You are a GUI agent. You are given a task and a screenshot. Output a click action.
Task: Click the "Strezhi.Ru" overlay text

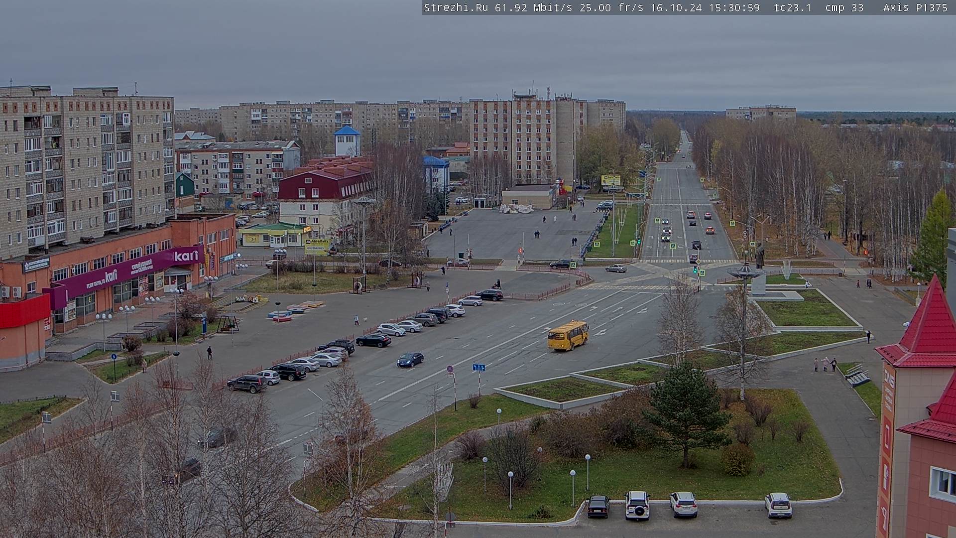coord(456,7)
